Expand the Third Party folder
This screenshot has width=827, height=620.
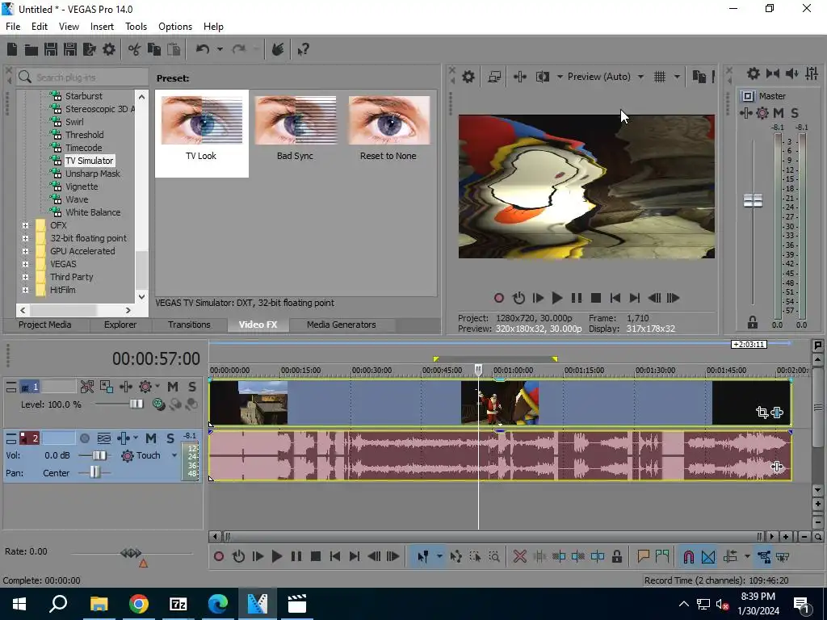(x=25, y=278)
